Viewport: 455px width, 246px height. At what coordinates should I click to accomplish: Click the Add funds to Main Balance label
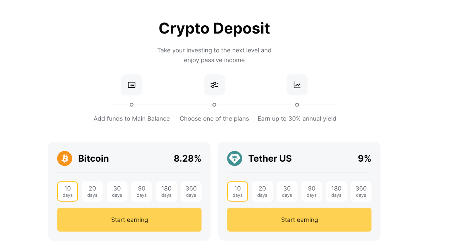(x=131, y=118)
